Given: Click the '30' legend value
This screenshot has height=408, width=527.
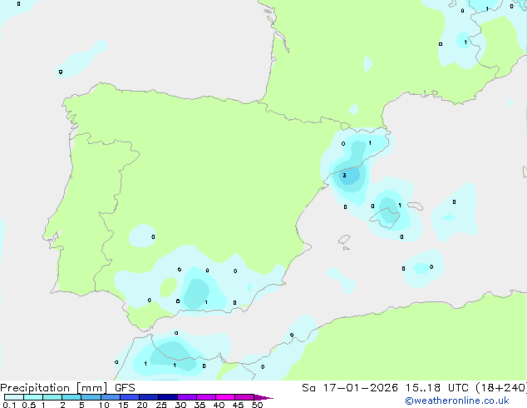Looking at the screenshot, I should click(180, 405).
